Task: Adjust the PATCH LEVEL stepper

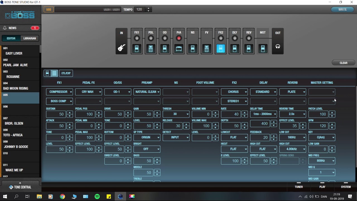Action: [332, 114]
